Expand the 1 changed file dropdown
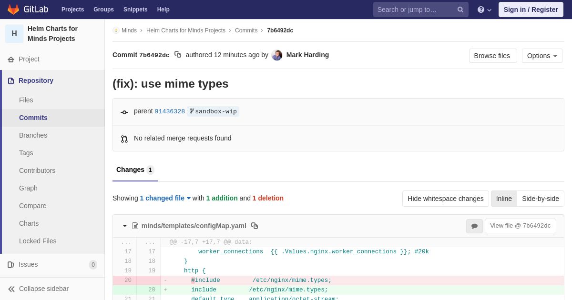Image resolution: width=572 pixels, height=300 pixels. coord(165,198)
